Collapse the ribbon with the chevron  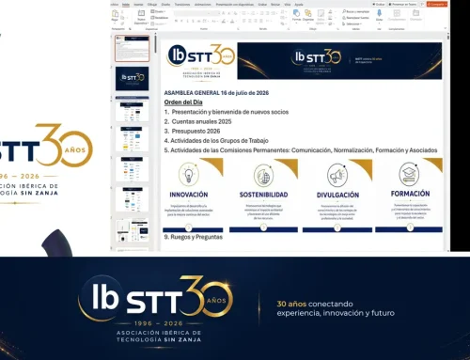[446, 28]
